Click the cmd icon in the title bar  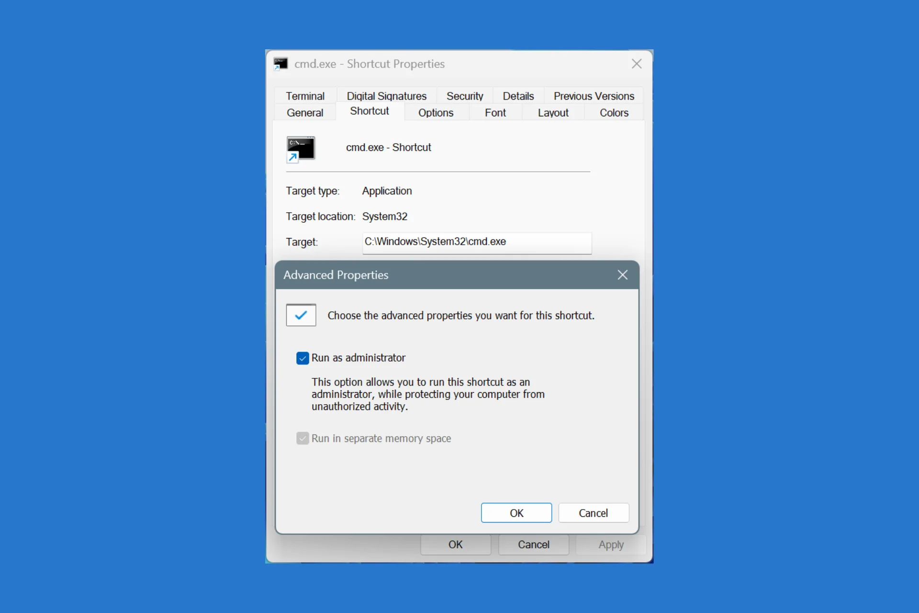click(x=280, y=63)
